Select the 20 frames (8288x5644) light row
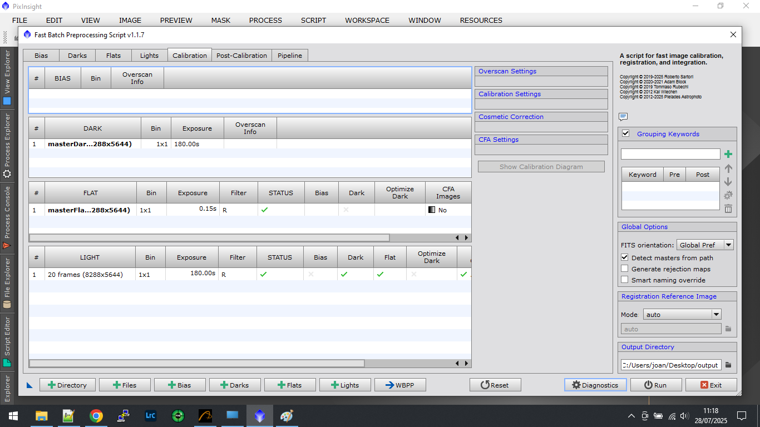The width and height of the screenshot is (760, 427). pos(250,274)
